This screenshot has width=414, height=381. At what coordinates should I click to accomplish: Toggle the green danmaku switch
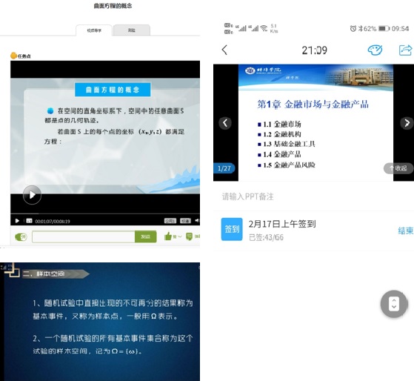pos(21,236)
